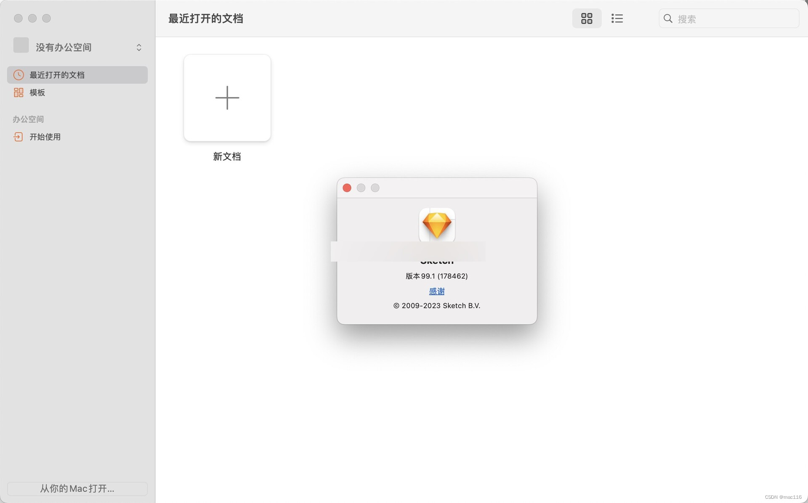Close the About Sketch dialog
The height and width of the screenshot is (503, 808).
(347, 188)
